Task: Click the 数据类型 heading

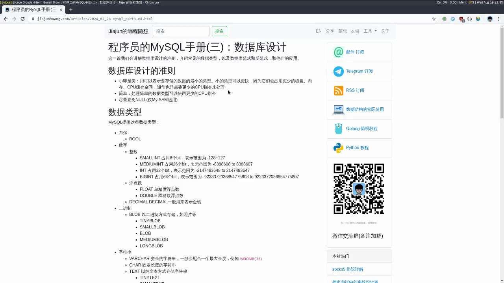Action: click(125, 112)
